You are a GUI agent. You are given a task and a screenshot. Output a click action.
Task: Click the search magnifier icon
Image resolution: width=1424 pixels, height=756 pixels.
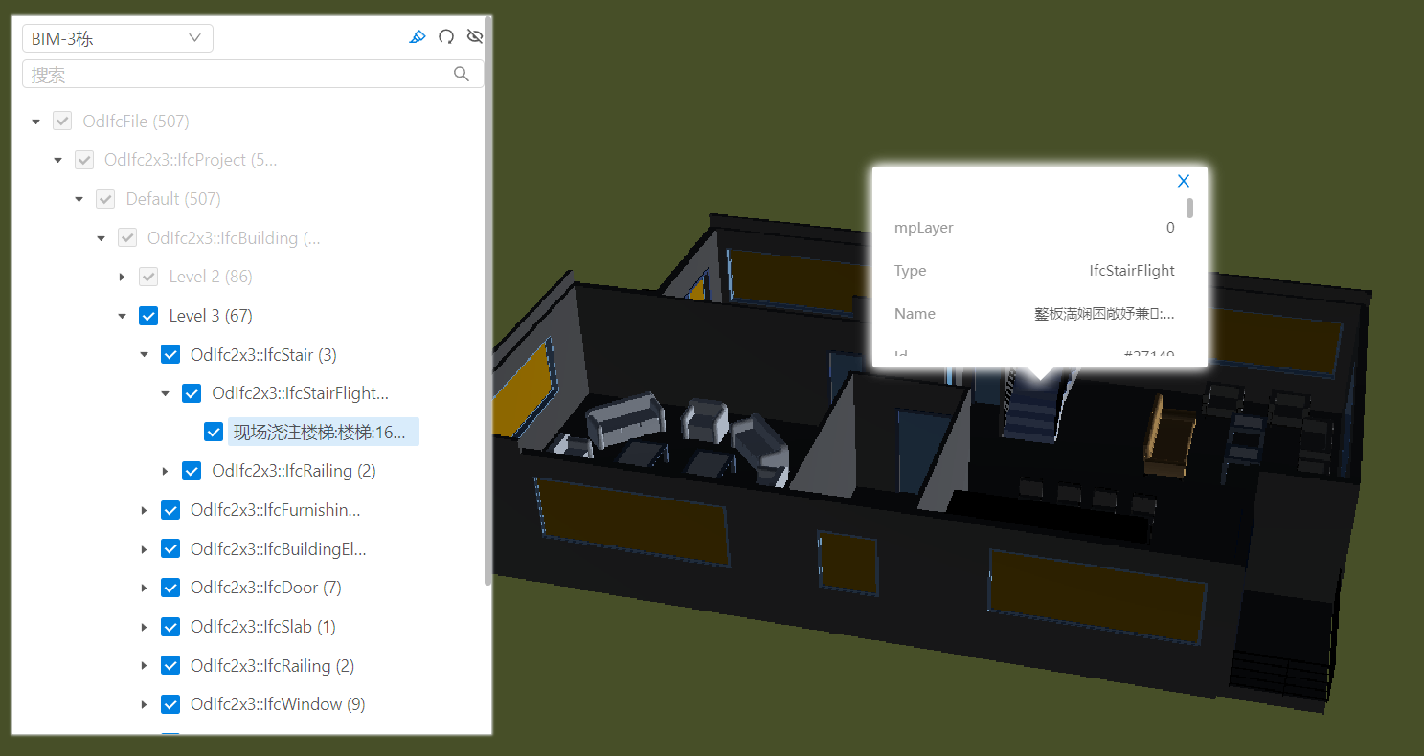[x=462, y=75]
